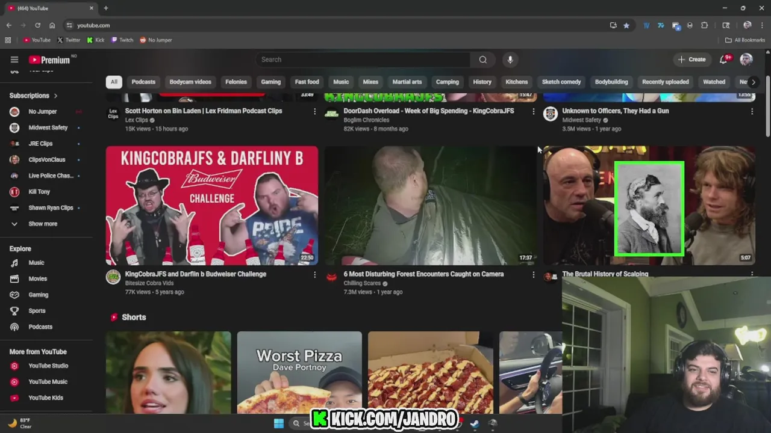
Task: Bookmark this page with the star icon
Action: [626, 25]
